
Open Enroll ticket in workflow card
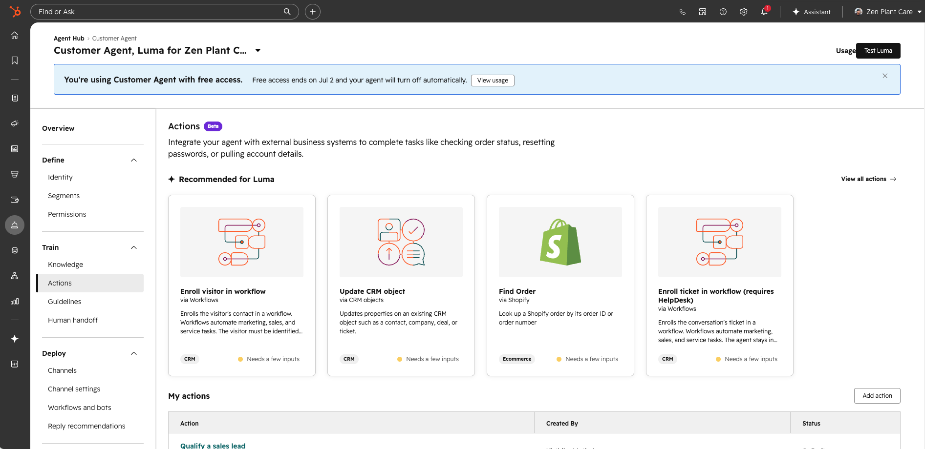click(x=720, y=286)
